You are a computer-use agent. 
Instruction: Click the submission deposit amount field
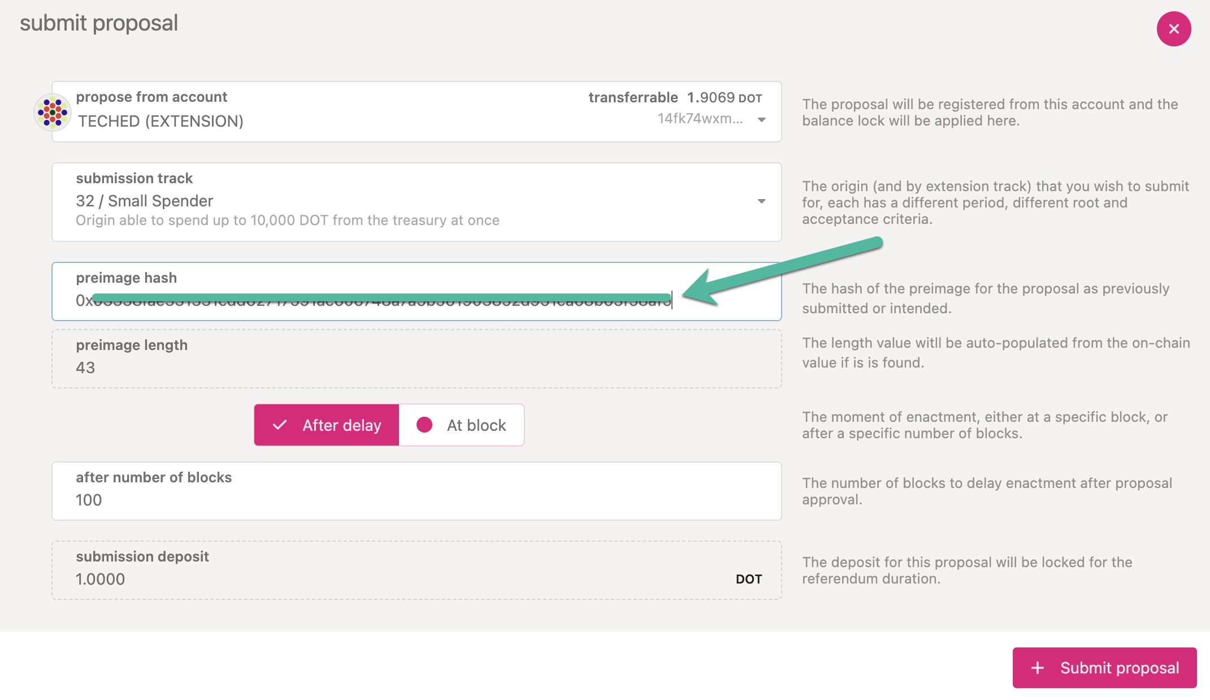point(396,579)
